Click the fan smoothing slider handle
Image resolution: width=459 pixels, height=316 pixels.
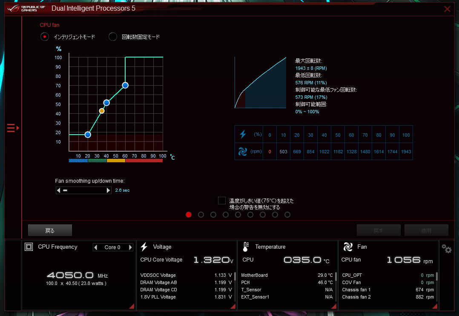click(x=65, y=190)
